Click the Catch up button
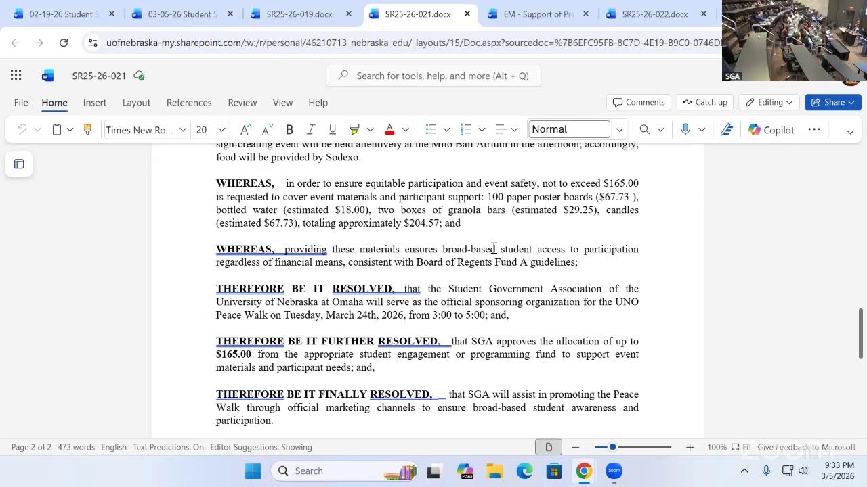 pos(705,102)
